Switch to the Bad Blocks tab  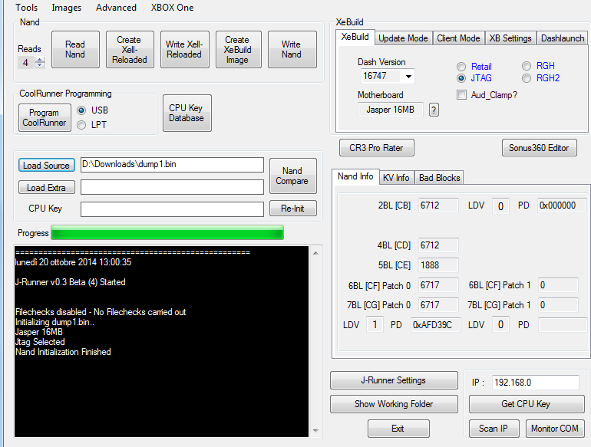coord(440,178)
